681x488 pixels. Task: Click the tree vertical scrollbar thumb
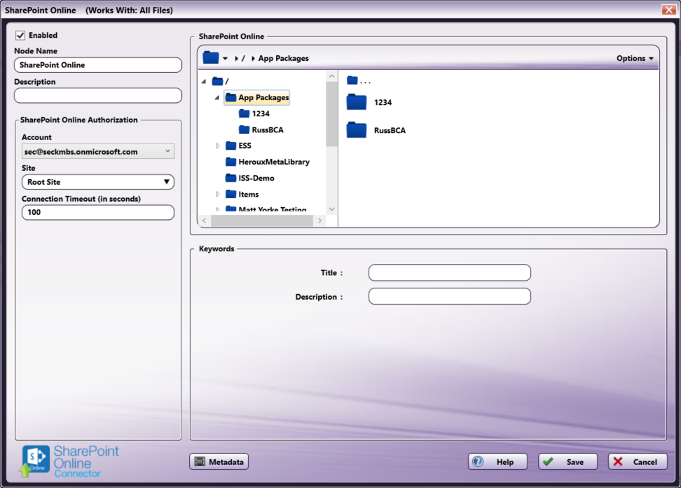(332, 114)
